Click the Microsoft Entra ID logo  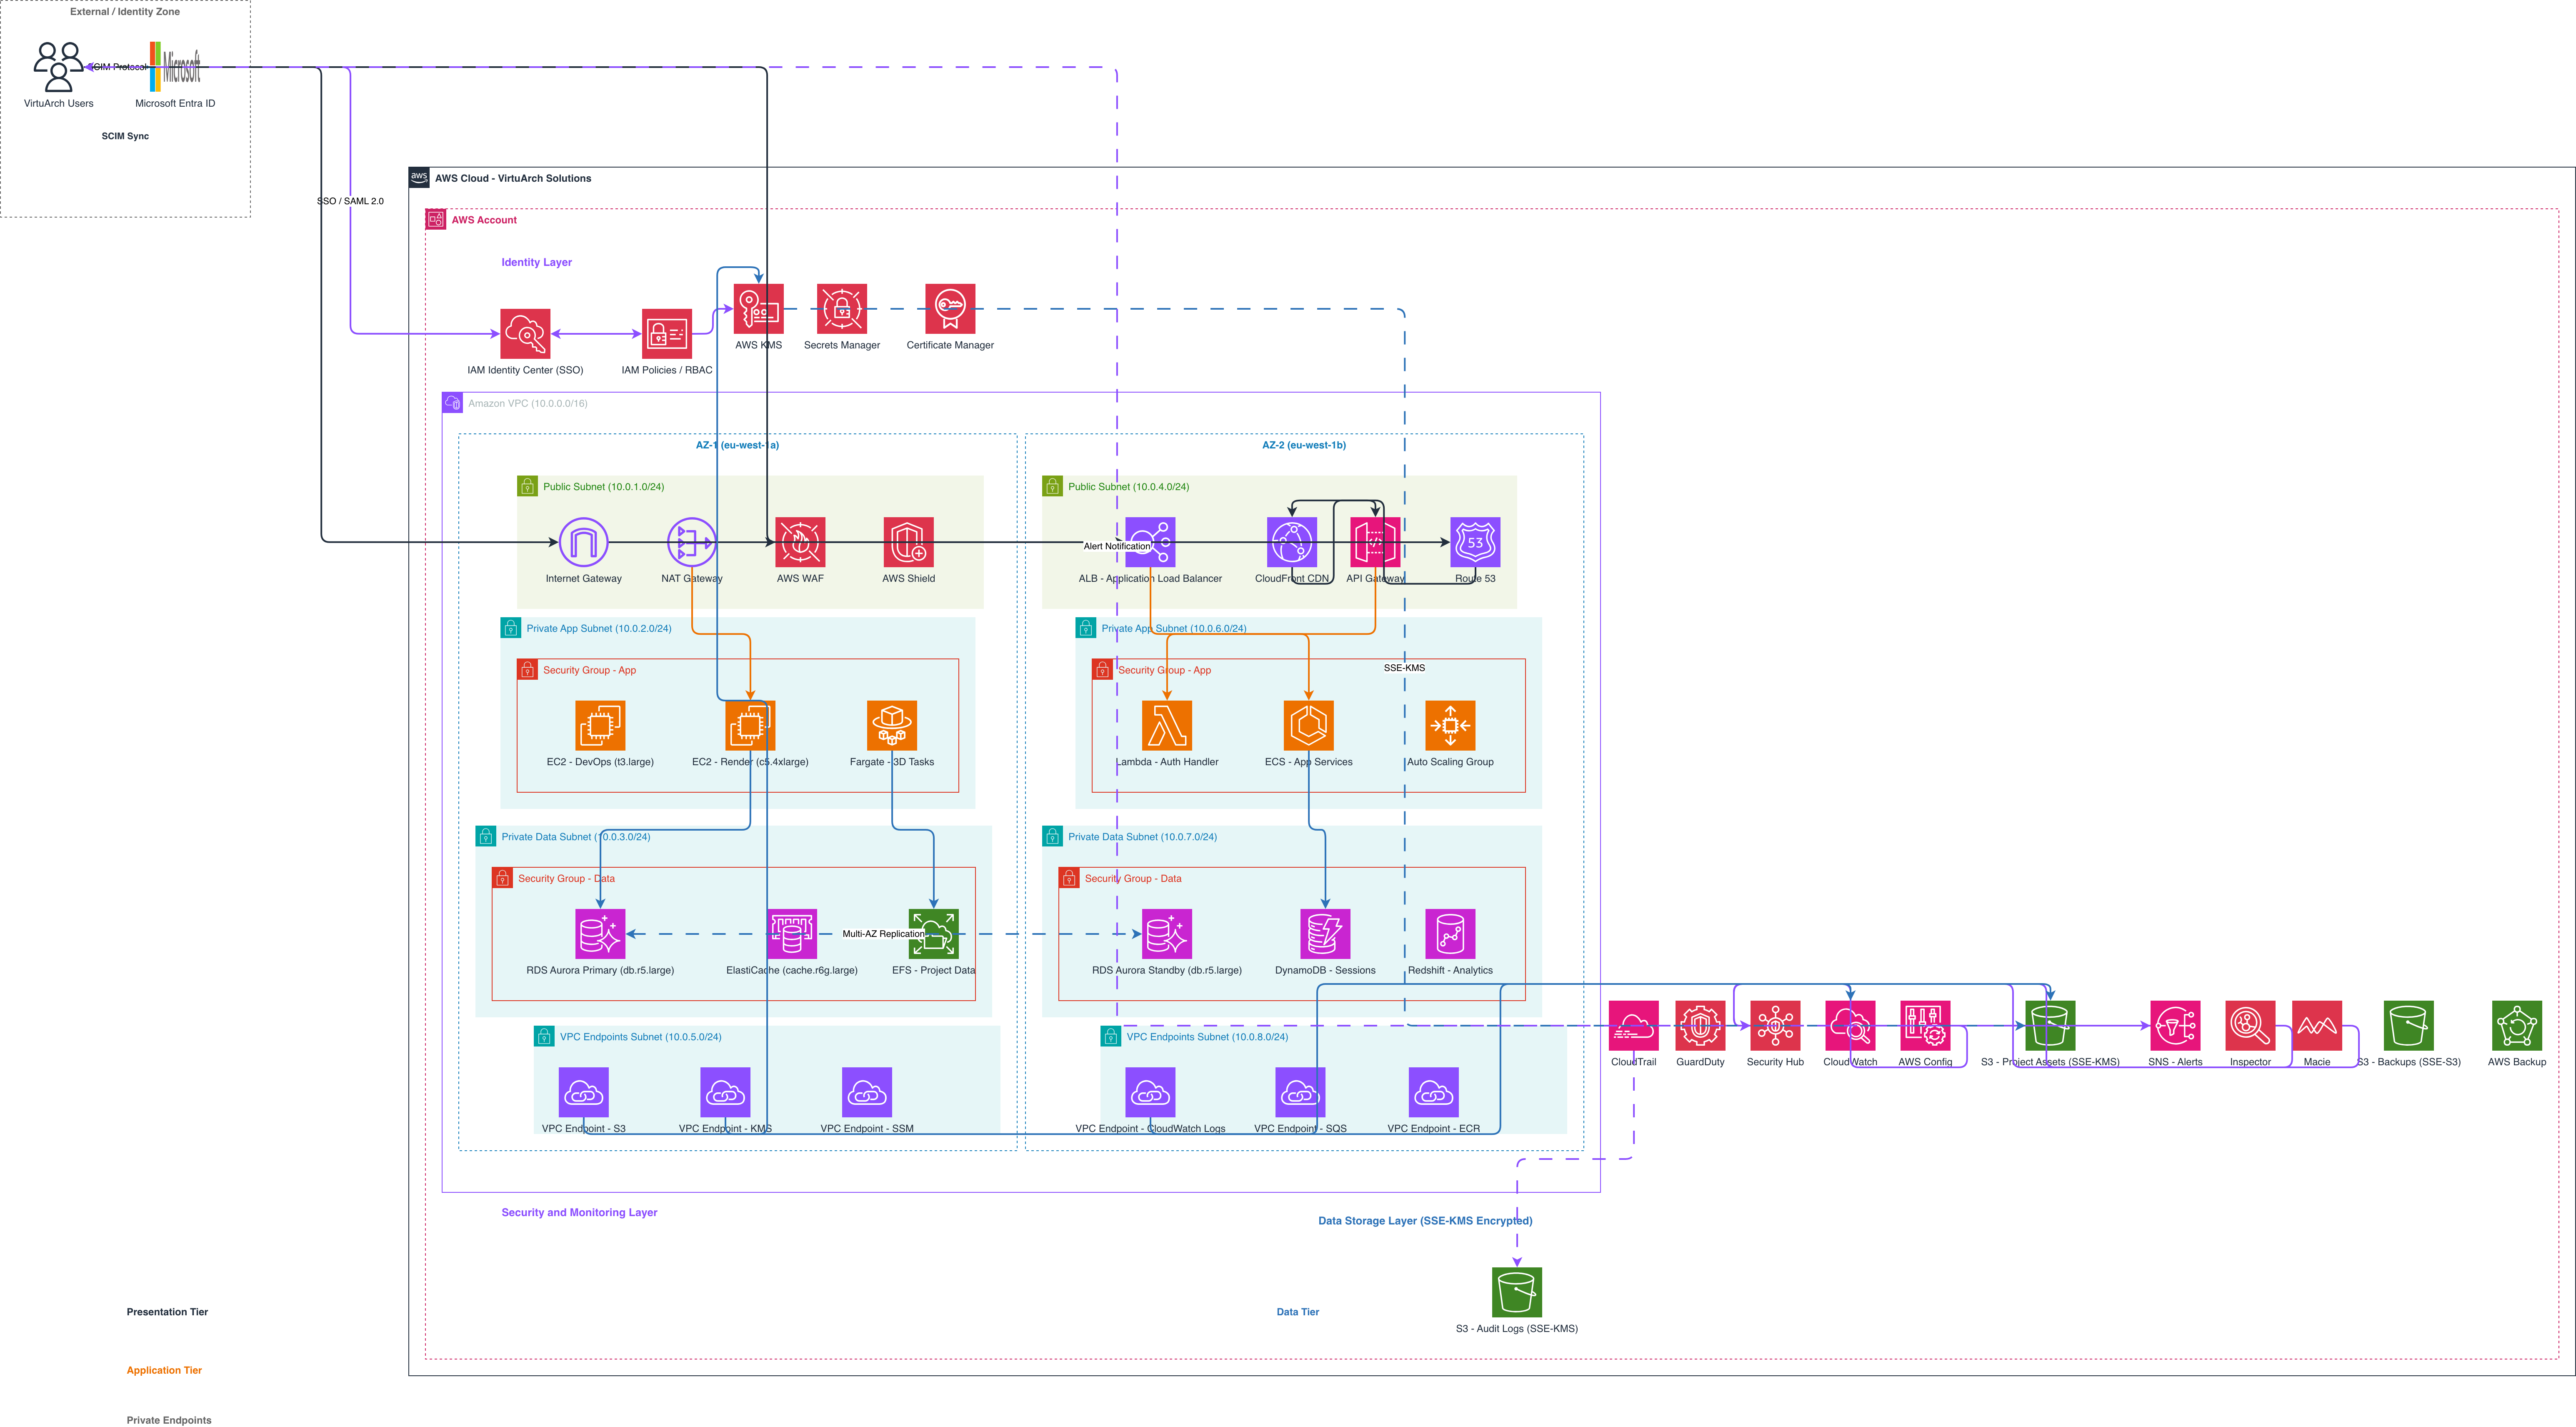pyautogui.click(x=175, y=67)
